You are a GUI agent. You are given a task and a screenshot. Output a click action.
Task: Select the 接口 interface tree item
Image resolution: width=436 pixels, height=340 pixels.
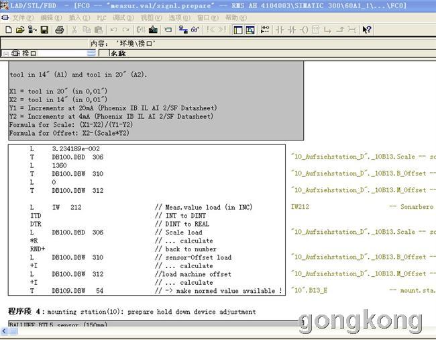coord(29,53)
